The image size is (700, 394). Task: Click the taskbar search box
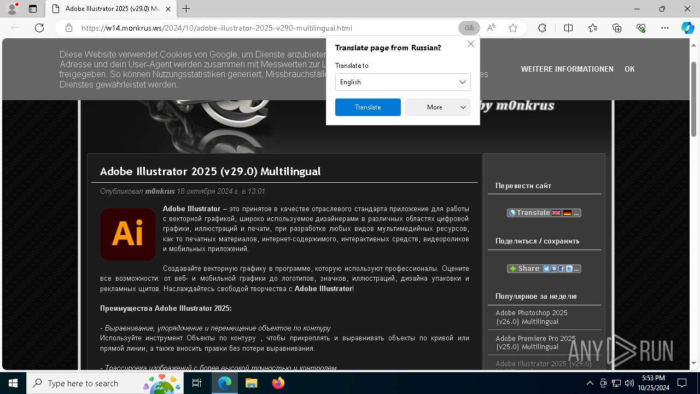(x=106, y=383)
